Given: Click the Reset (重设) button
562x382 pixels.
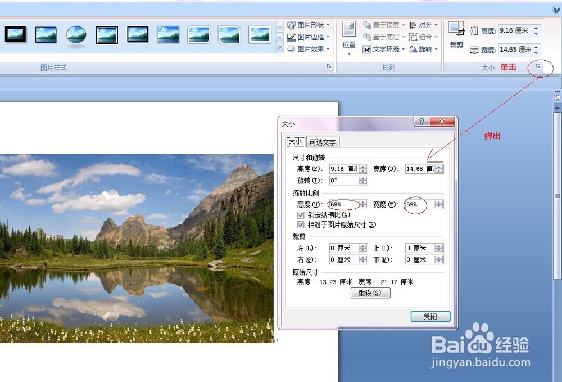Looking at the screenshot, I should coord(371,293).
